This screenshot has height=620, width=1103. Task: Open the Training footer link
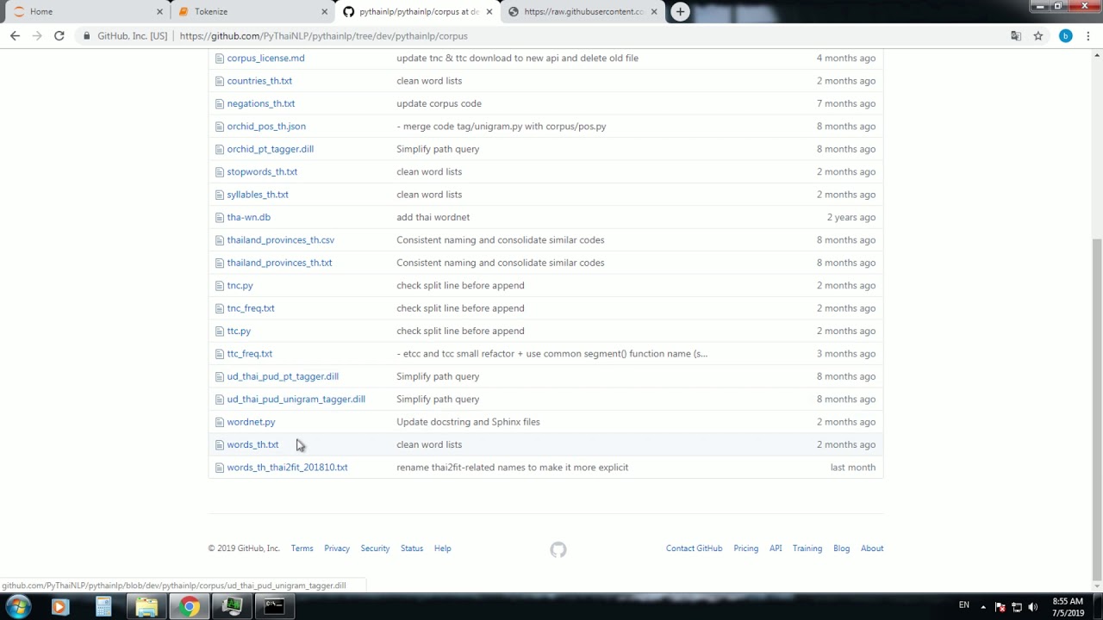pyautogui.click(x=807, y=549)
